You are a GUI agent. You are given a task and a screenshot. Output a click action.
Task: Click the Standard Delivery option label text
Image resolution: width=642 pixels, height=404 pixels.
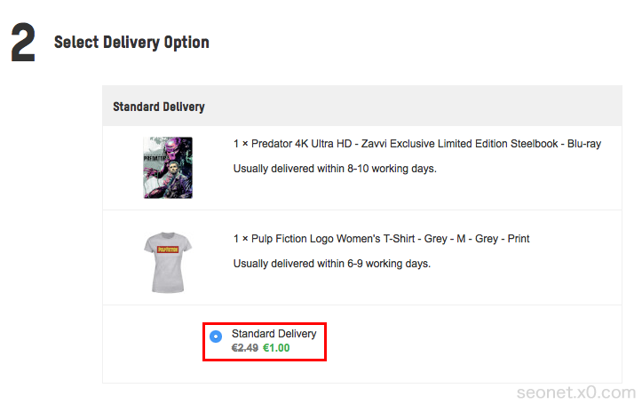click(x=273, y=334)
